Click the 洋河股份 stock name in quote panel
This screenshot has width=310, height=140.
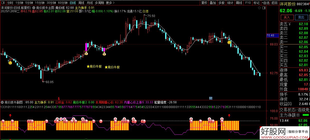click(287, 4)
